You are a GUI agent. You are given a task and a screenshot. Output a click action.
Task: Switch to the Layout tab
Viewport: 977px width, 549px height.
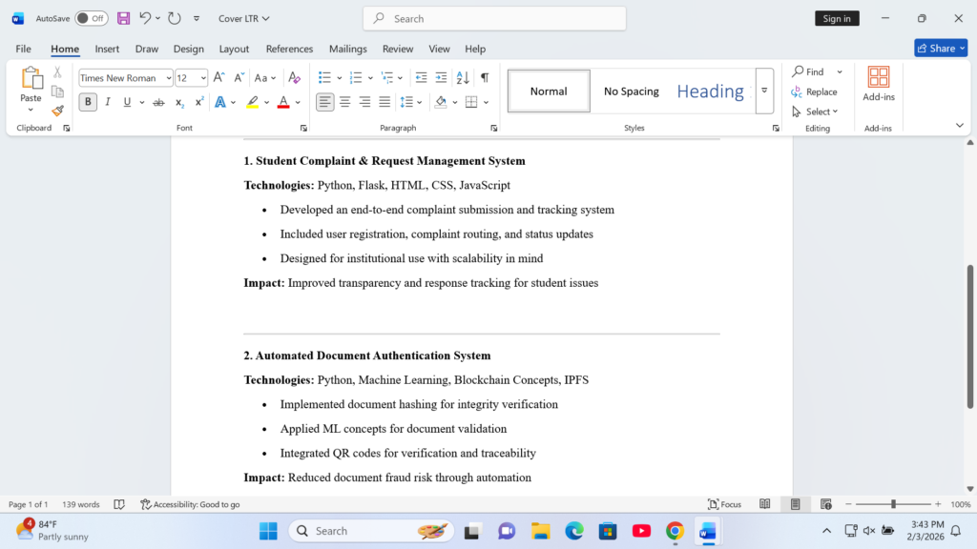(234, 49)
